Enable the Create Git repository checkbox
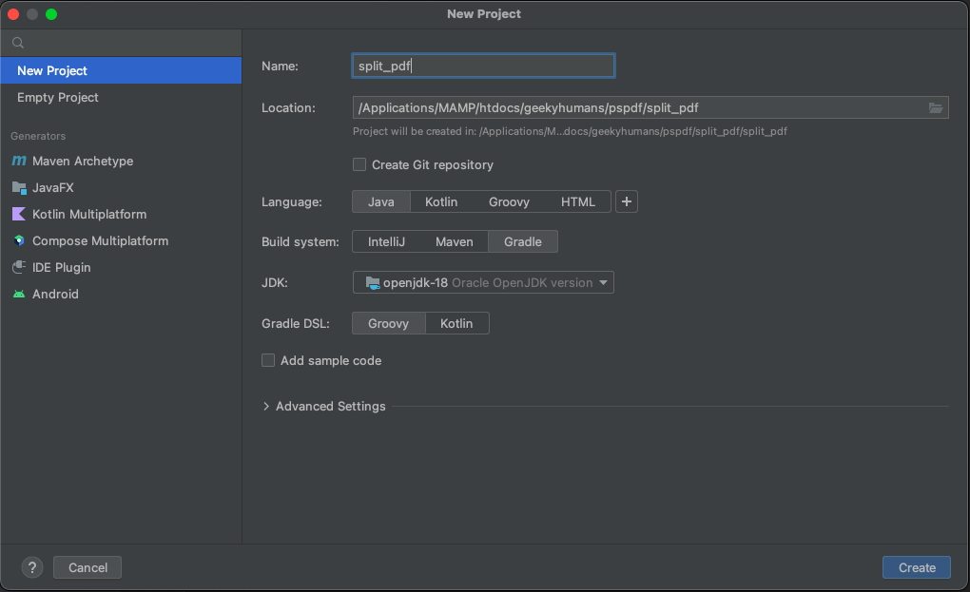The width and height of the screenshot is (970, 592). (359, 164)
